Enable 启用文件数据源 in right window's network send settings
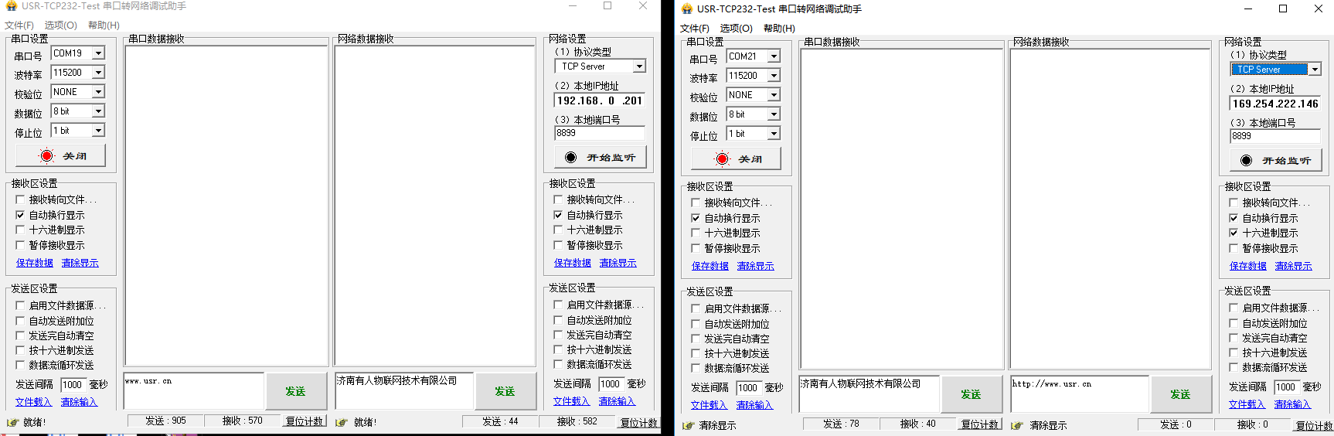This screenshot has width=1334, height=436. pos(1234,308)
